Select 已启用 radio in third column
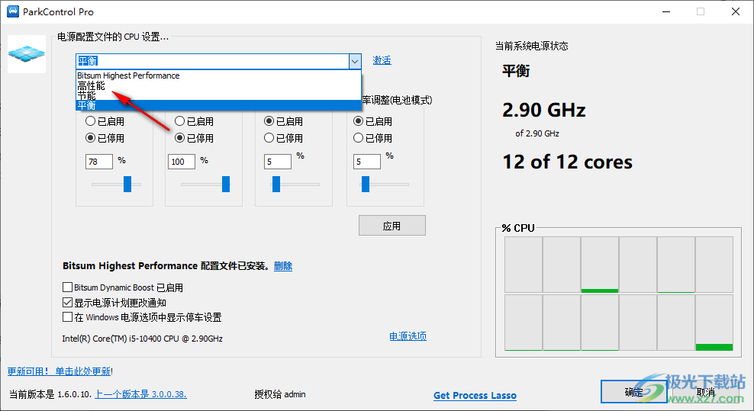The image size is (754, 411). 269,121
